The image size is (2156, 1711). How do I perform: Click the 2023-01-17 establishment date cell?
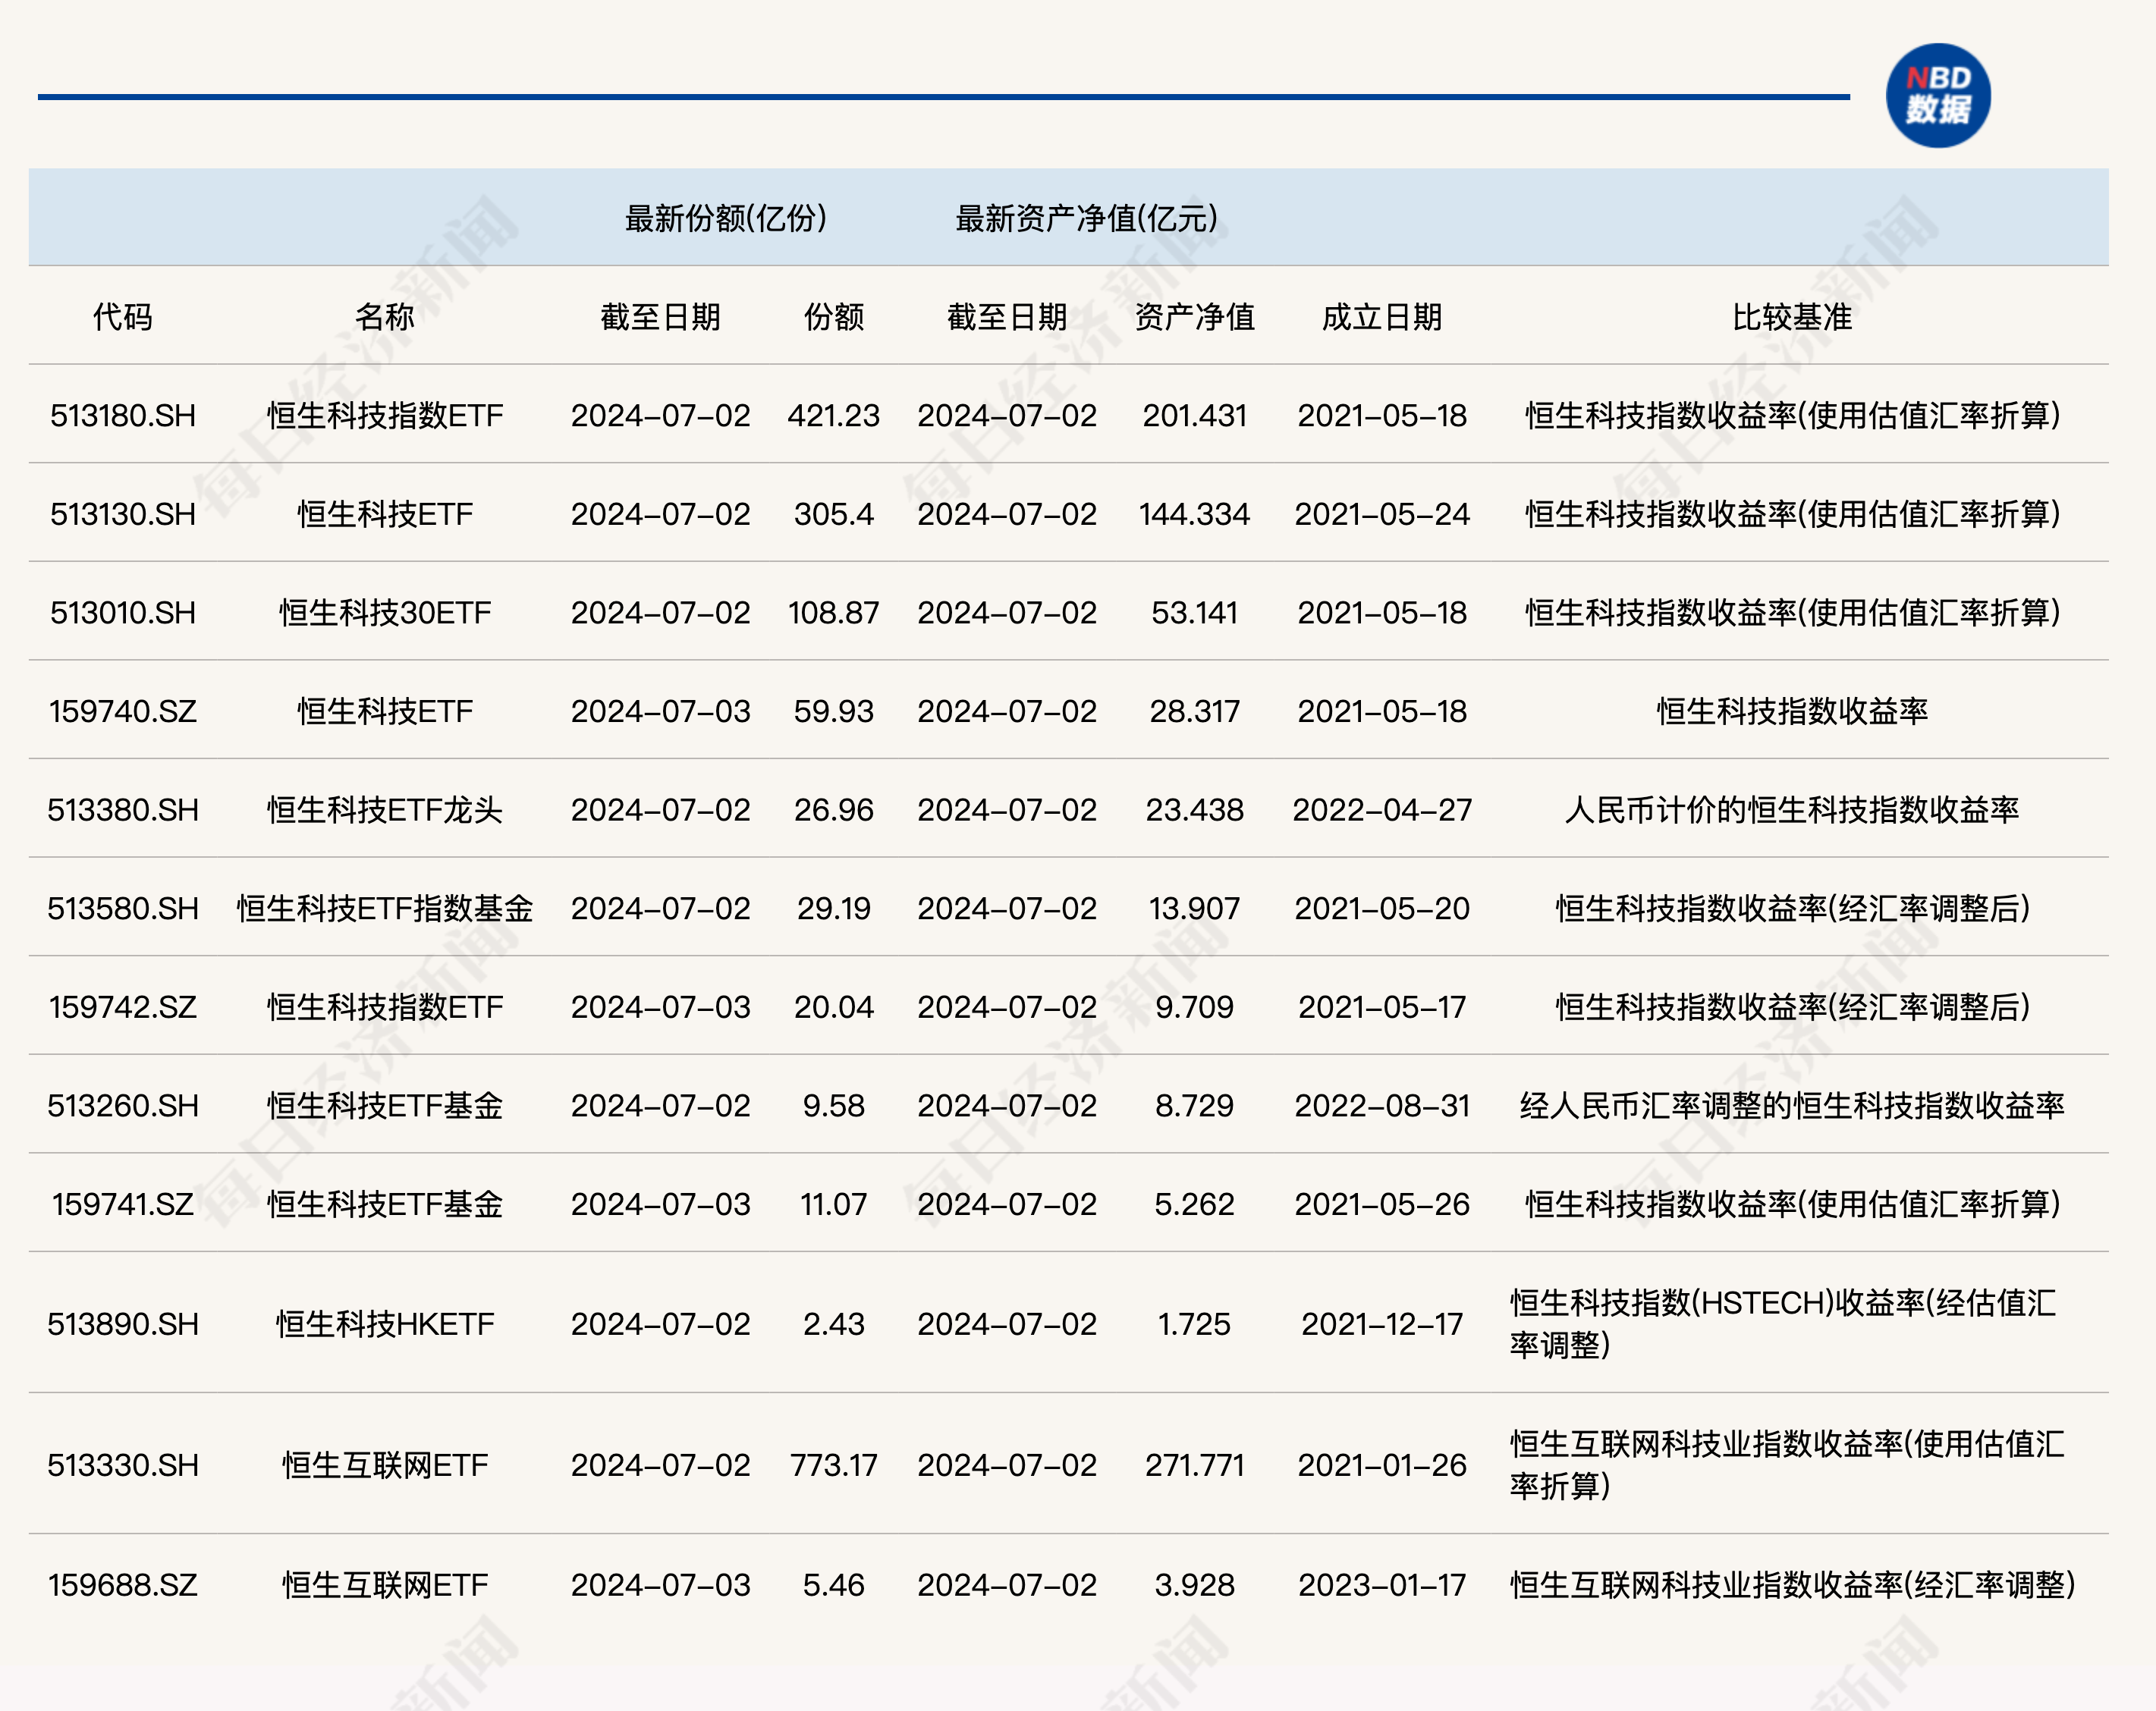[x=1383, y=1586]
